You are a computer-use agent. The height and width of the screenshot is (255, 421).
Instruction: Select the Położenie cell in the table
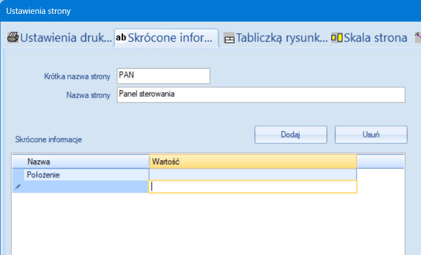coord(87,175)
